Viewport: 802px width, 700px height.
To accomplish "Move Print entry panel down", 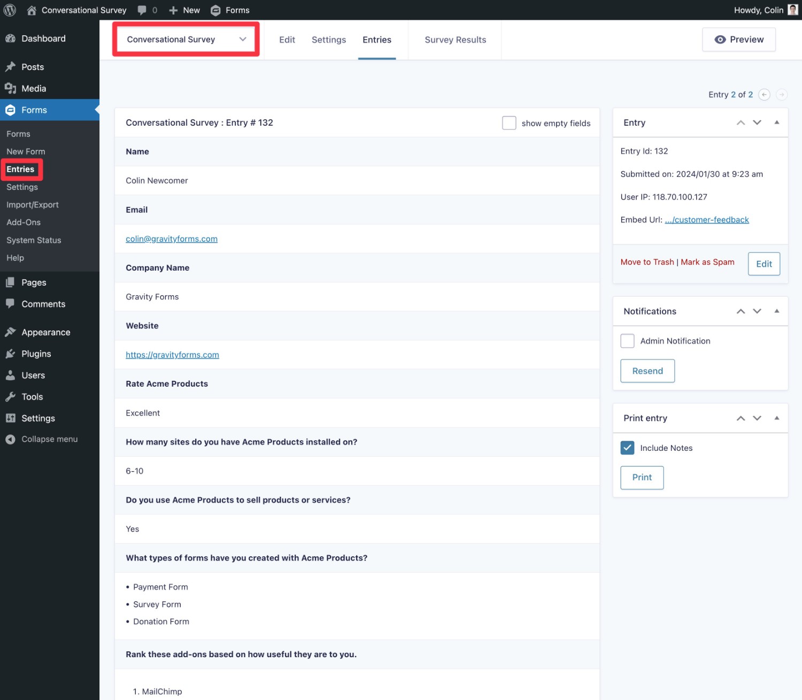I will (757, 418).
